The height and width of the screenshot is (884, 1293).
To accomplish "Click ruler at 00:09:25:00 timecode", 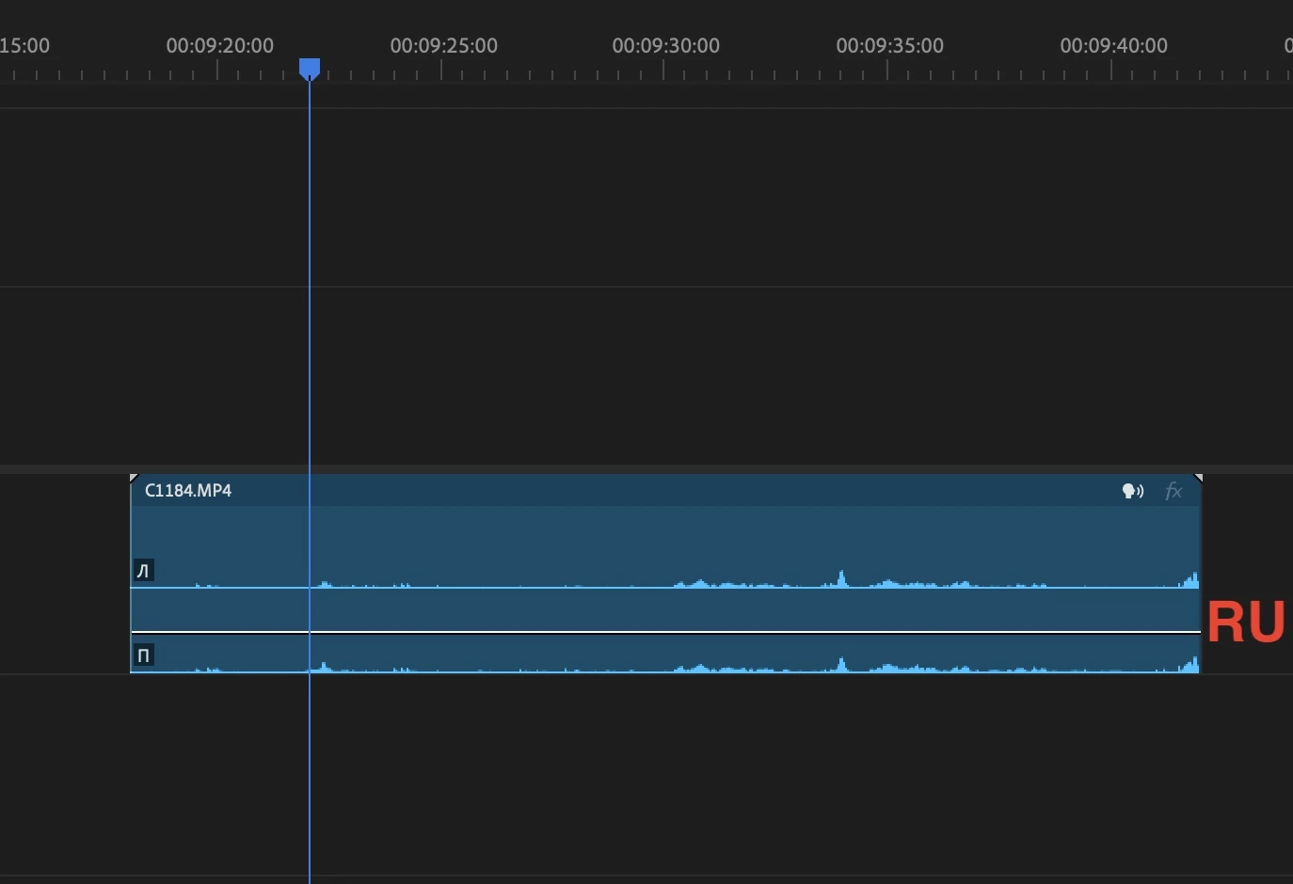I will 443,45.
